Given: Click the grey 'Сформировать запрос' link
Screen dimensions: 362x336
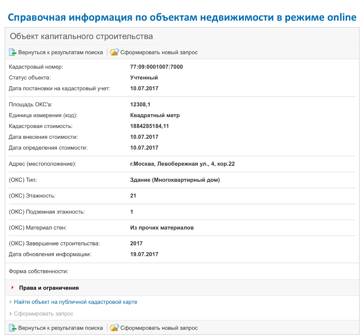Looking at the screenshot, I should [44, 314].
